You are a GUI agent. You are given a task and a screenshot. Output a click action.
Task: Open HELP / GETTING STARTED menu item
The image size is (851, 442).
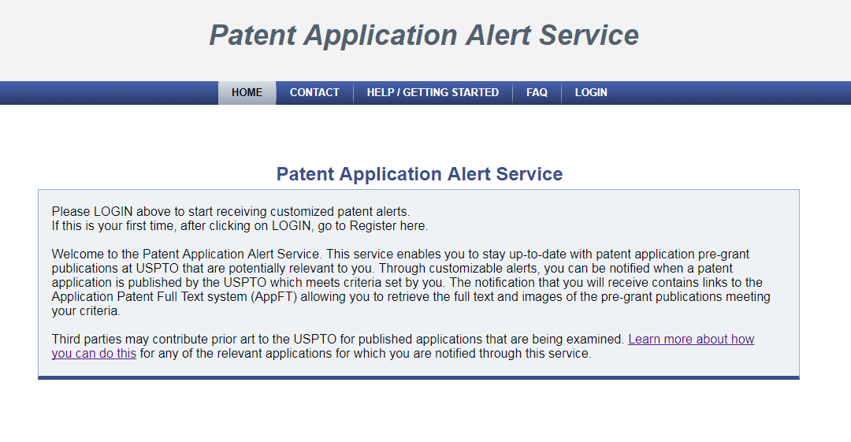coord(433,93)
